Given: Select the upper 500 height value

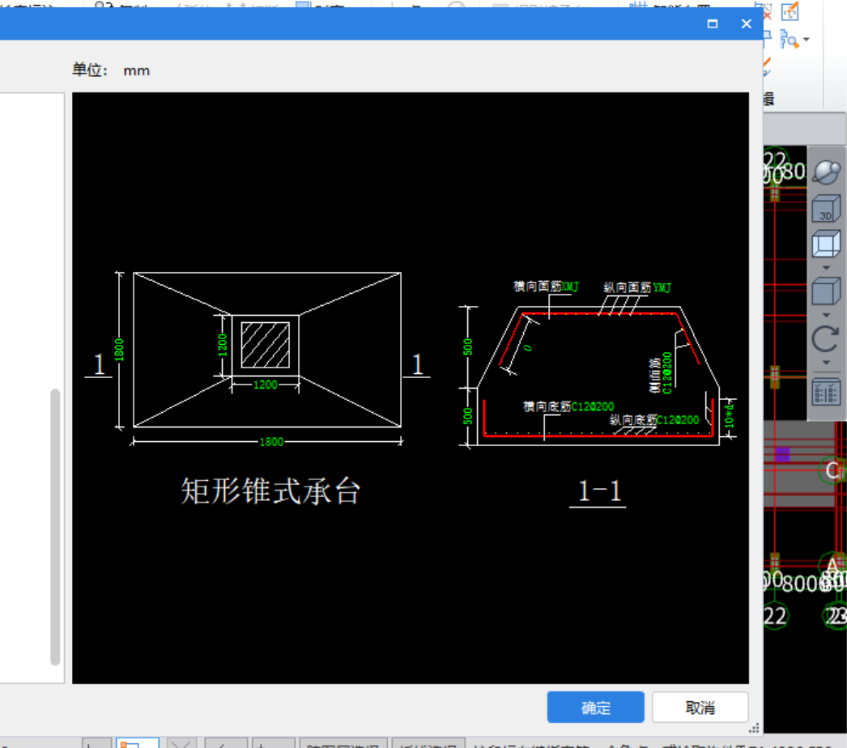Looking at the screenshot, I should [468, 346].
